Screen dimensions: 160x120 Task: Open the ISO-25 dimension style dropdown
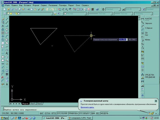pyautogui.click(x=132, y=9)
